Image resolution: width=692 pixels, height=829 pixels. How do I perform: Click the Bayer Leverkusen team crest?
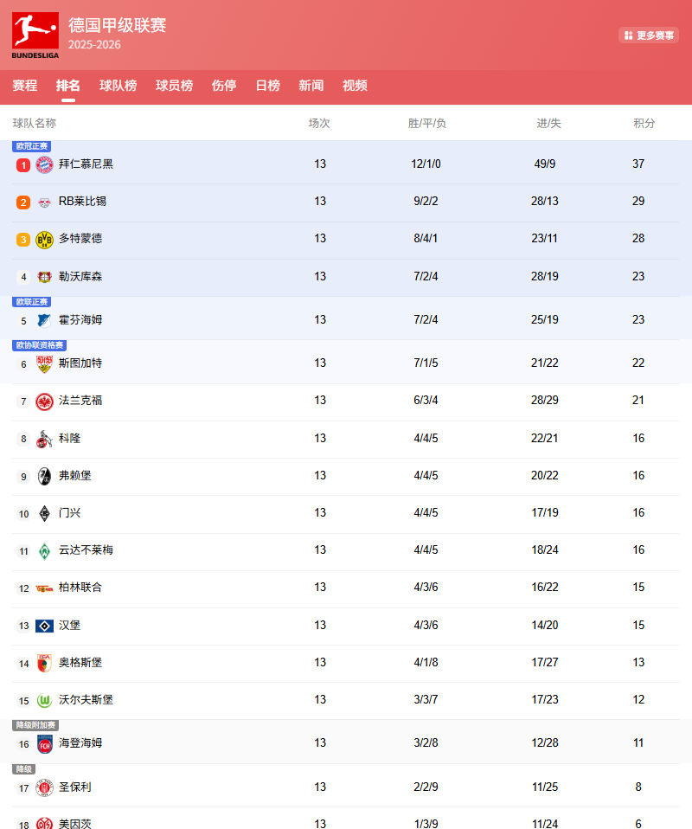[44, 277]
